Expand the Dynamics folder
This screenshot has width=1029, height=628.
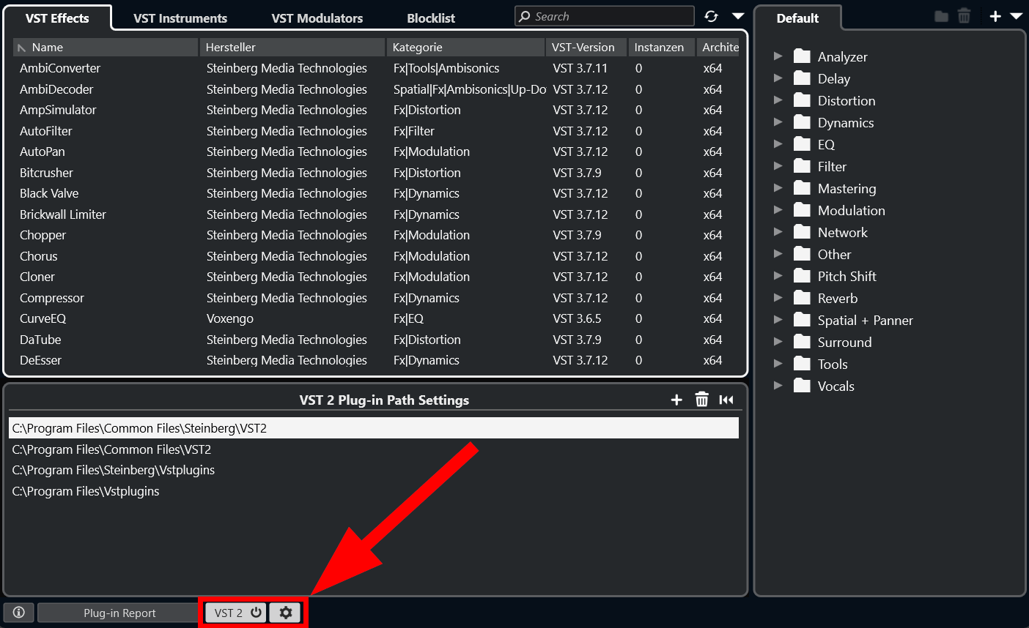(x=779, y=122)
